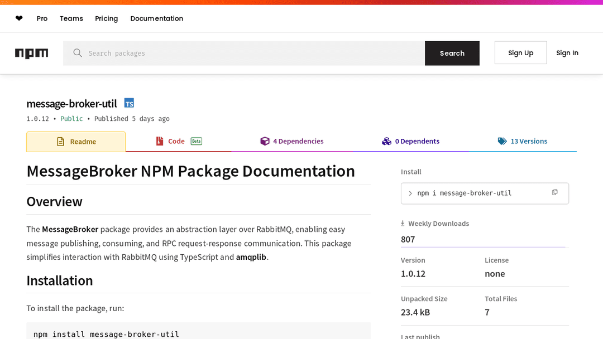Click the Beta badge beside Code
The height and width of the screenshot is (339, 603).
pos(196,142)
